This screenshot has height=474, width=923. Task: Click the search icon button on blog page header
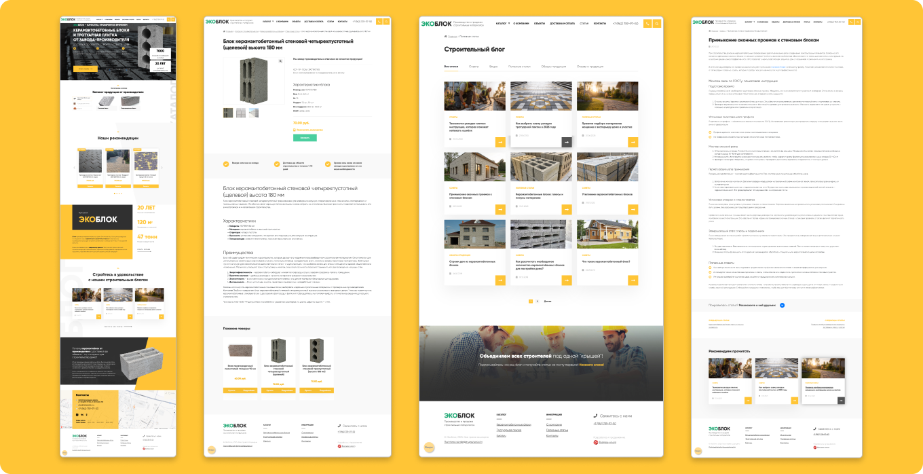[x=656, y=24]
